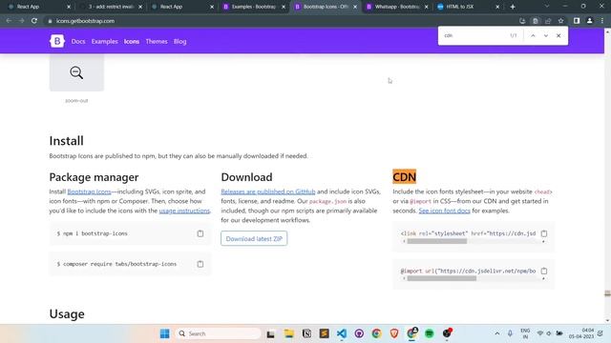611x343 pixels.
Task: Close the find-in-page bar
Action: point(558,35)
